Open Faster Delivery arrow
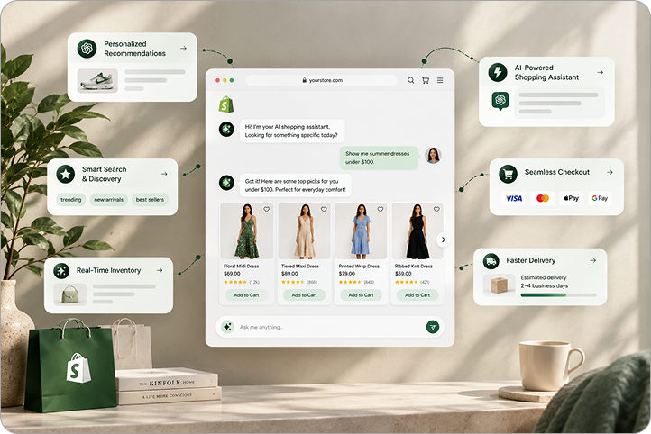The image size is (651, 434). coord(593,260)
